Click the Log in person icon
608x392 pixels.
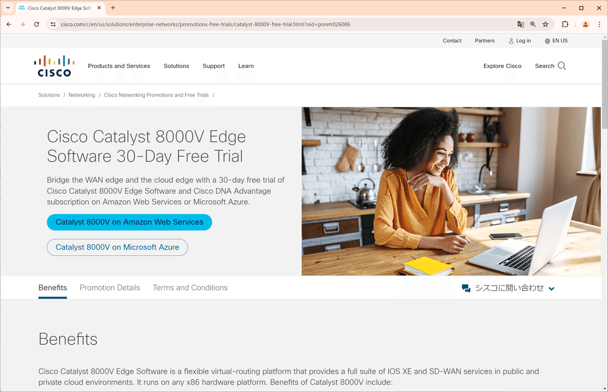(511, 41)
